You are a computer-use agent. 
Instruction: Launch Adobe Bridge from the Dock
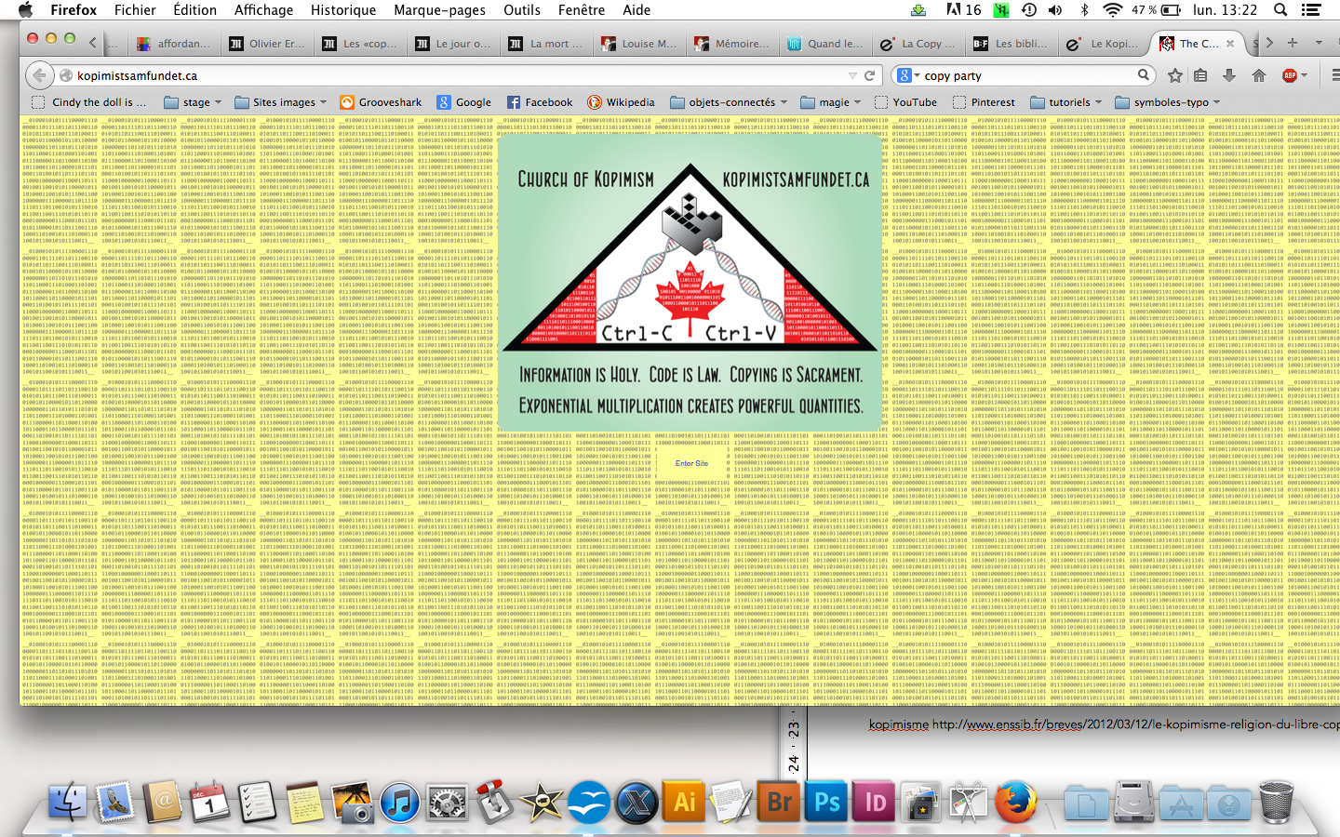(780, 803)
